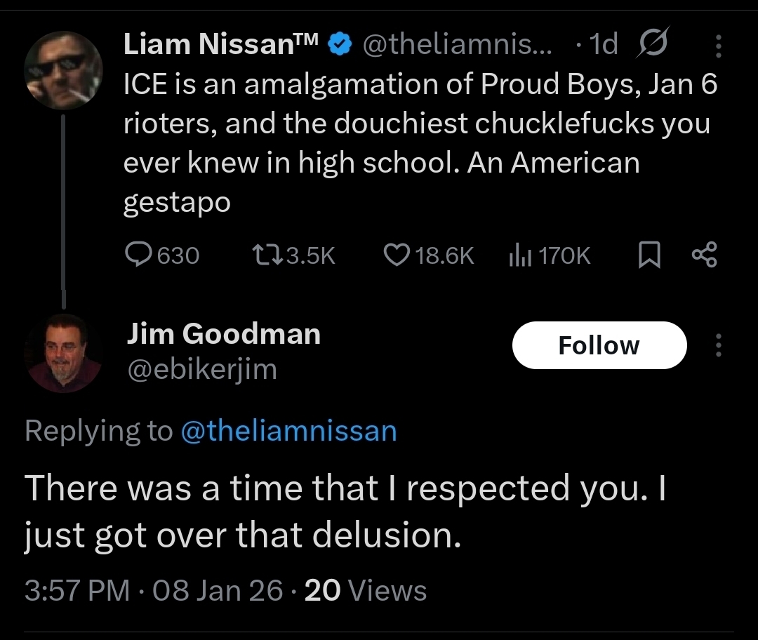
Task: Click the 20 Views count
Action: click(x=366, y=590)
